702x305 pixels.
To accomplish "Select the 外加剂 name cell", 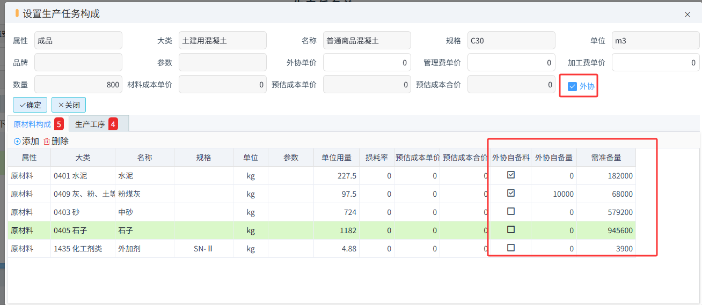I will pos(144,249).
